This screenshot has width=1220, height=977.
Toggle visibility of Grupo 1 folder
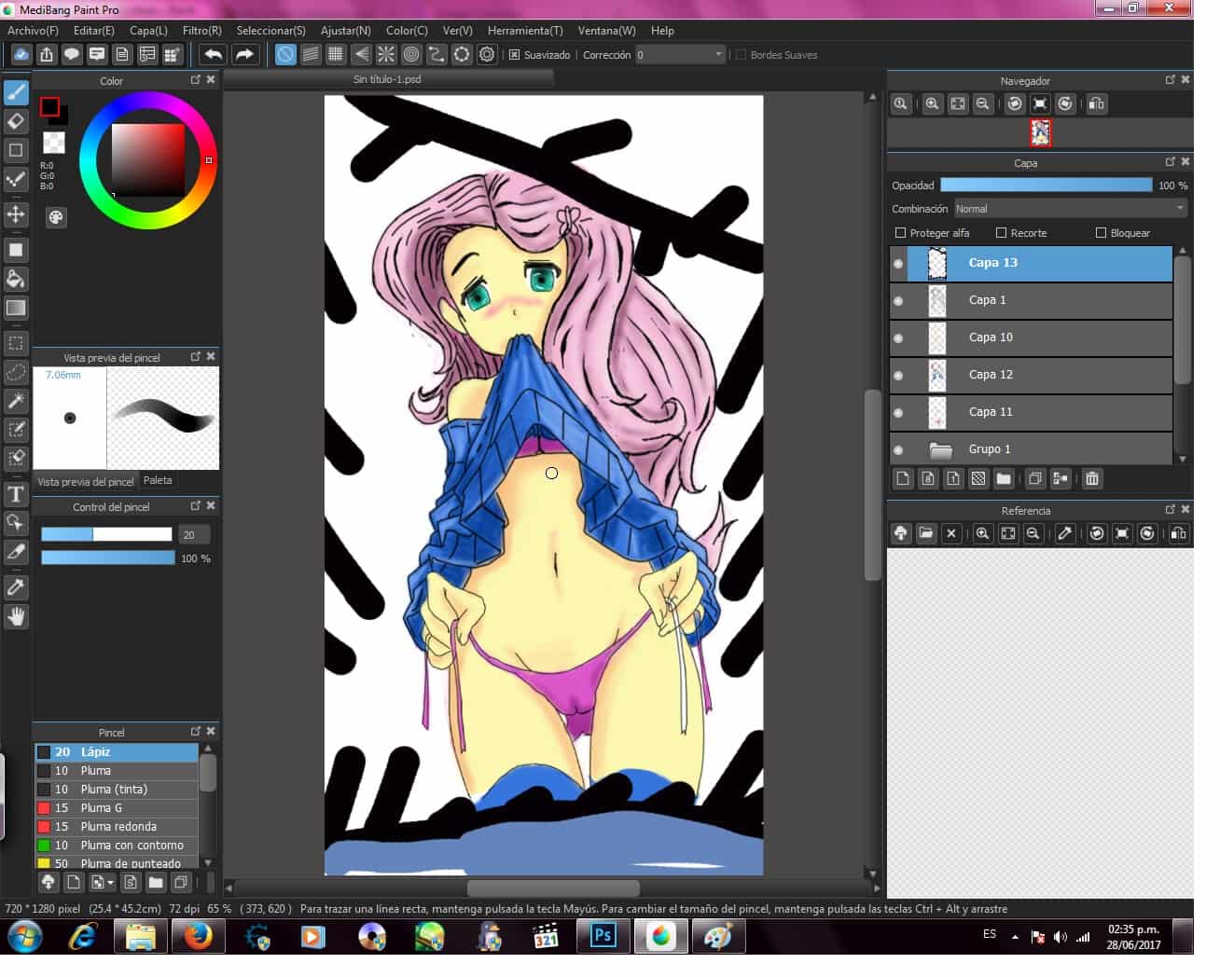(x=898, y=450)
